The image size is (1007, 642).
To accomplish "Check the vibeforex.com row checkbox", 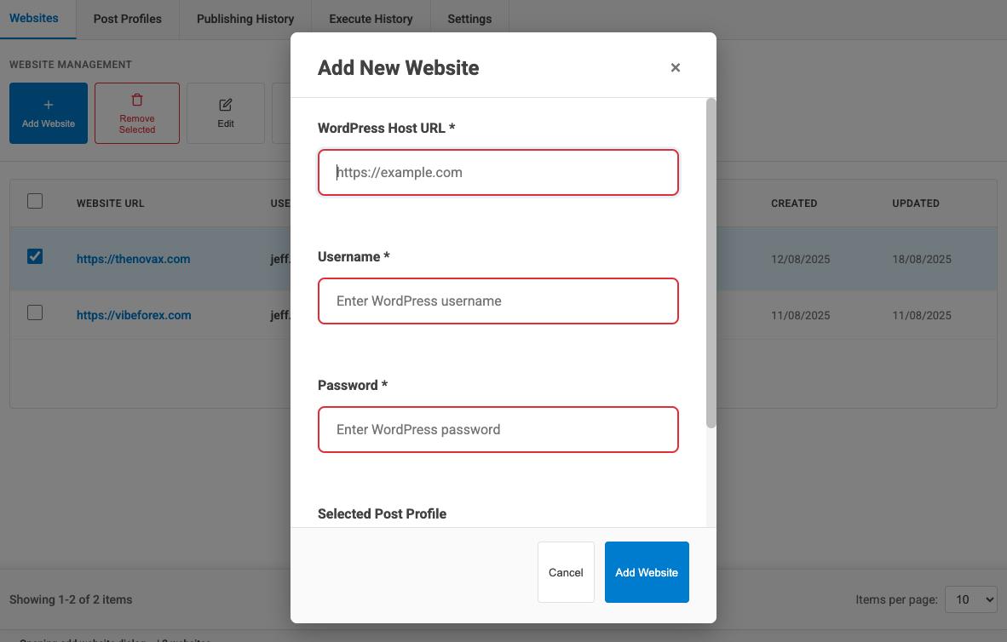I will [35, 312].
